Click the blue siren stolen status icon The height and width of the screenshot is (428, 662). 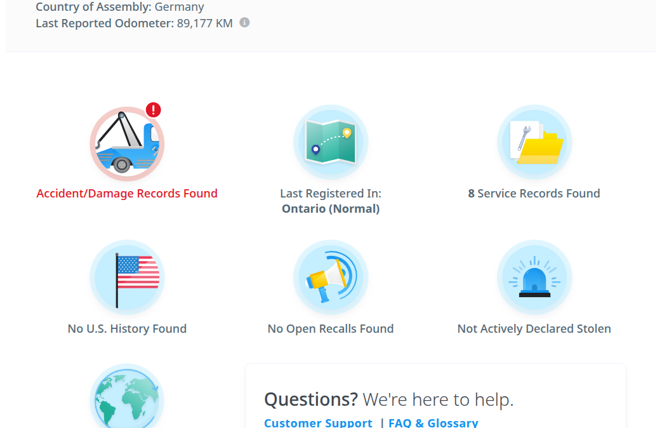pos(534,278)
